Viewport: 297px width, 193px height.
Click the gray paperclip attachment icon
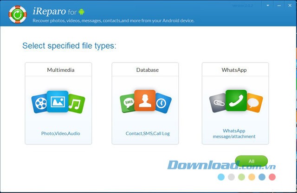(217, 103)
